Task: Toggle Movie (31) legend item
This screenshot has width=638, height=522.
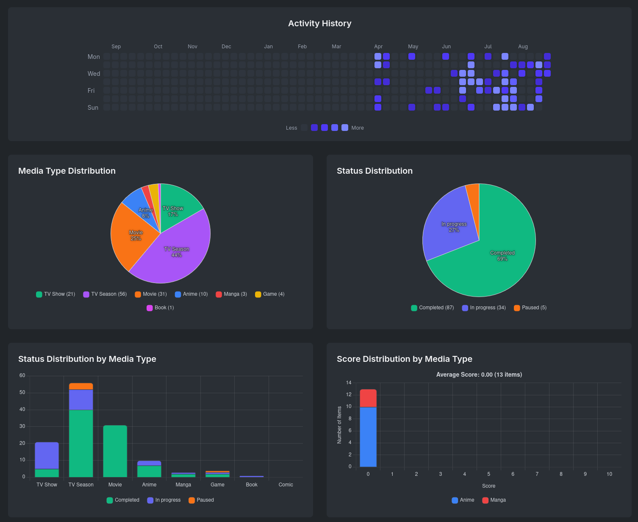Action: tap(151, 294)
